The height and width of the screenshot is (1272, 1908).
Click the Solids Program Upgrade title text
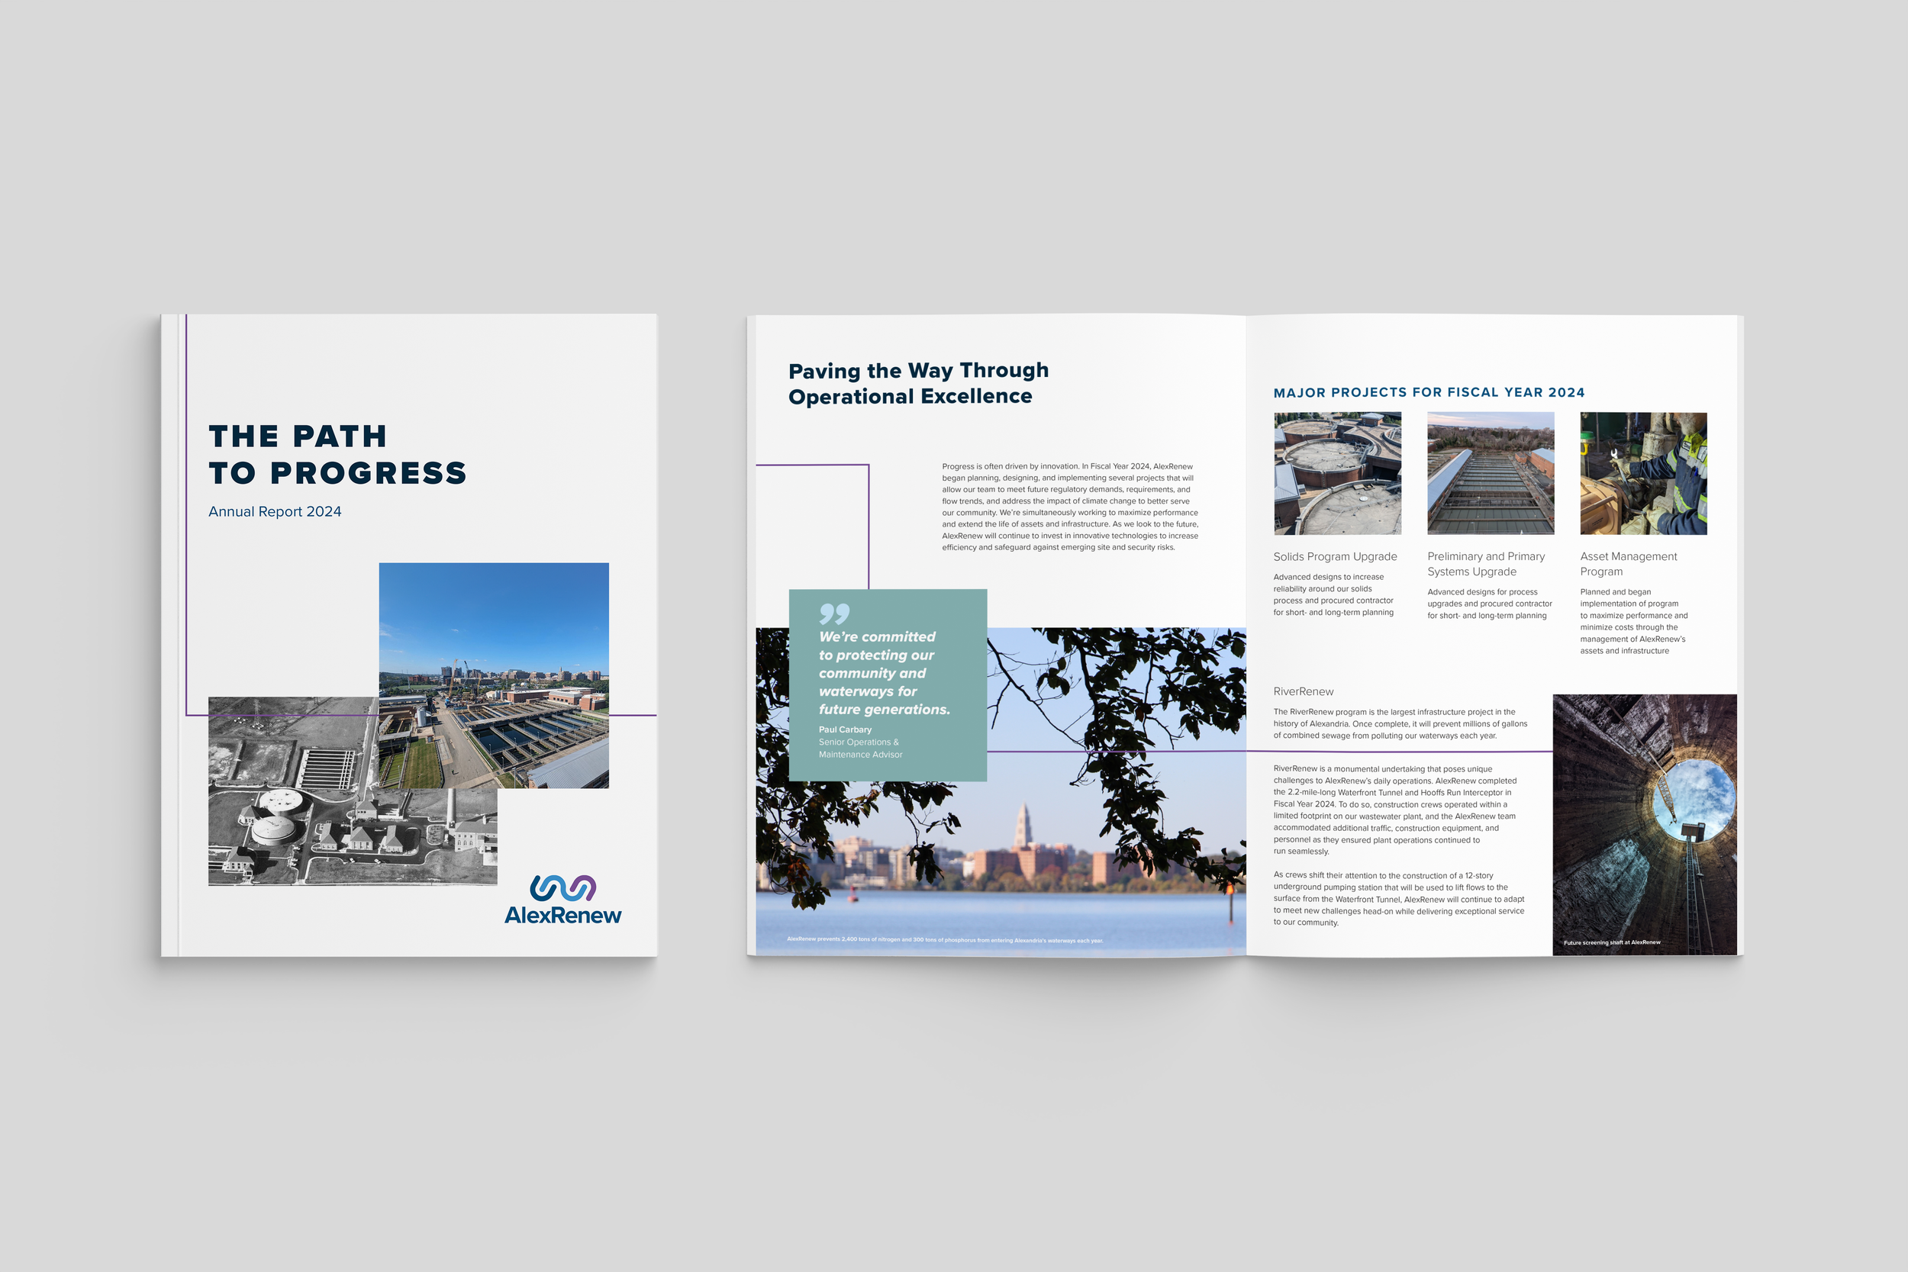(1335, 556)
